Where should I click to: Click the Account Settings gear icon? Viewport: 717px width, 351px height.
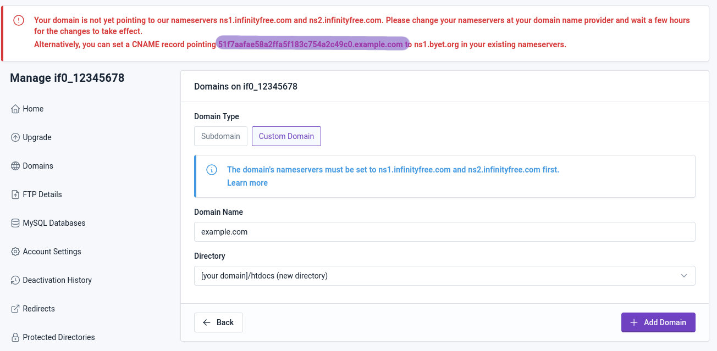click(15, 252)
